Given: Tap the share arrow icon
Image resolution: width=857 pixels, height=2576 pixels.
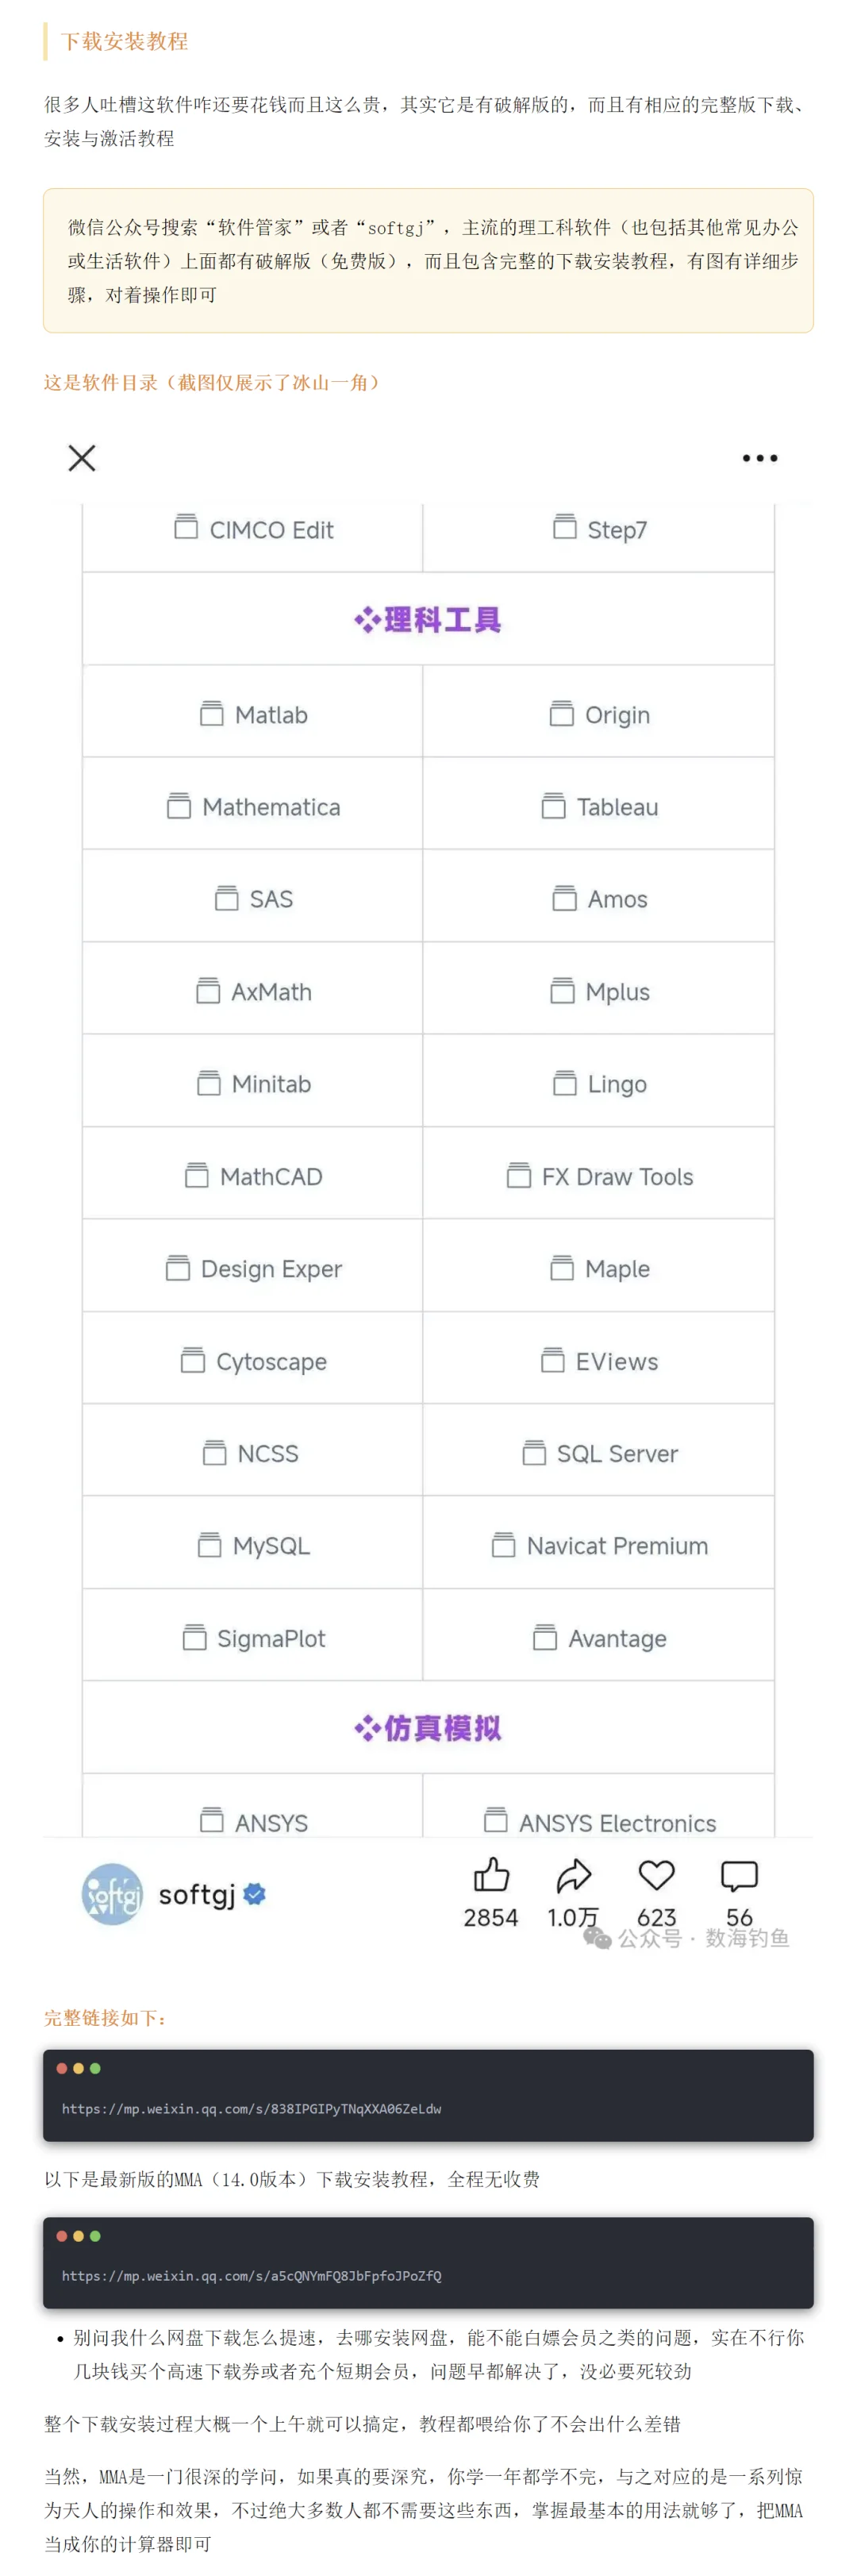Looking at the screenshot, I should coord(573,1875).
